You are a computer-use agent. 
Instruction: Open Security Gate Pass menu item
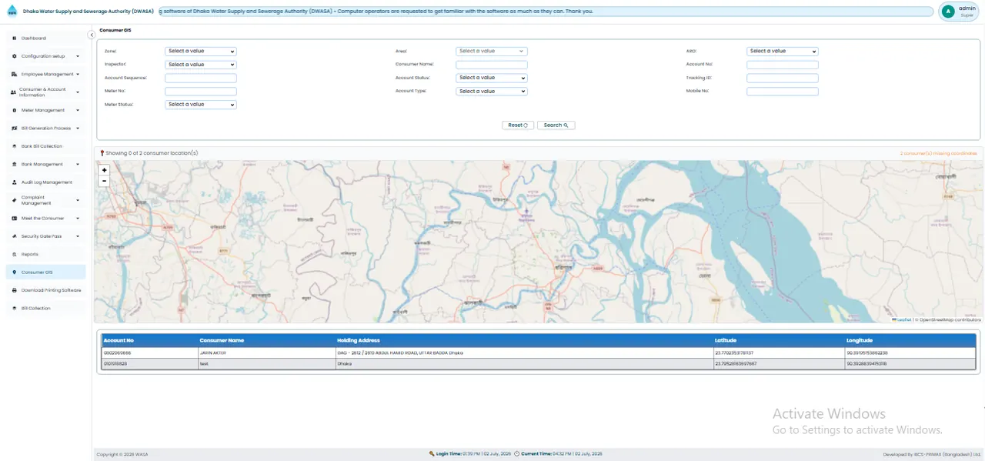(45, 236)
